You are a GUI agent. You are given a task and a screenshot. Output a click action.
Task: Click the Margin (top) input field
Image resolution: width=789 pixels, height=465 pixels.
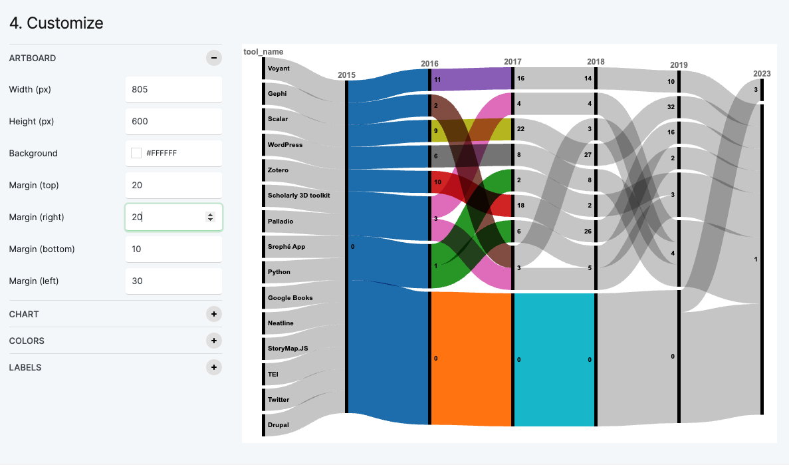click(173, 185)
